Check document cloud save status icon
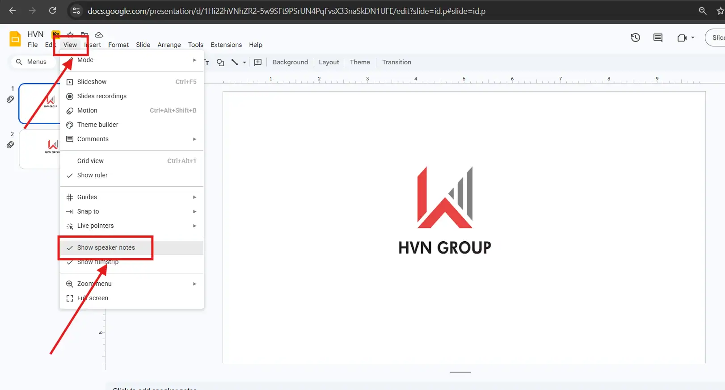Viewport: 725px width, 390px height. click(99, 34)
